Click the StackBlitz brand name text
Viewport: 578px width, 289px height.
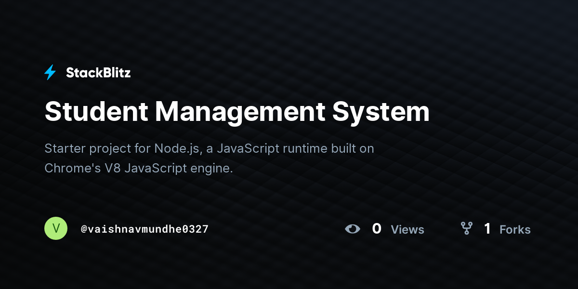click(98, 73)
